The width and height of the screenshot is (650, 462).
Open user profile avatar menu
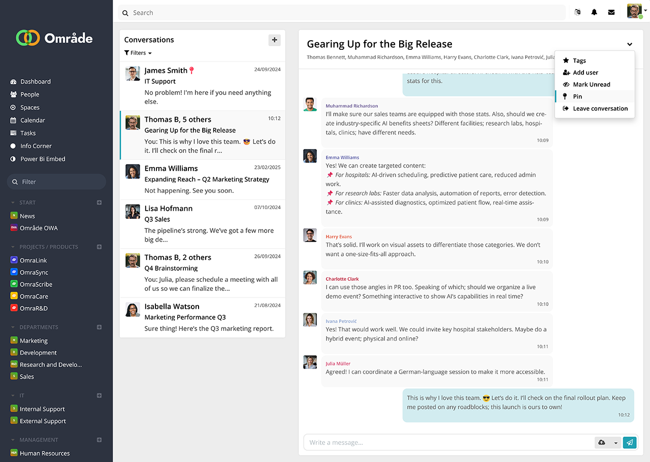(x=635, y=11)
